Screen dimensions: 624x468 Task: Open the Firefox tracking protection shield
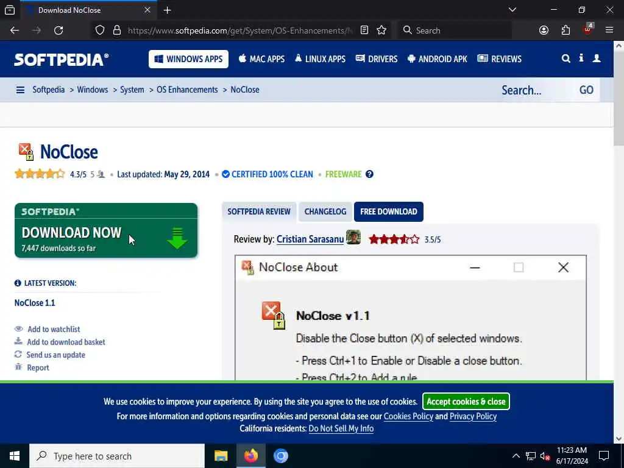tap(100, 30)
